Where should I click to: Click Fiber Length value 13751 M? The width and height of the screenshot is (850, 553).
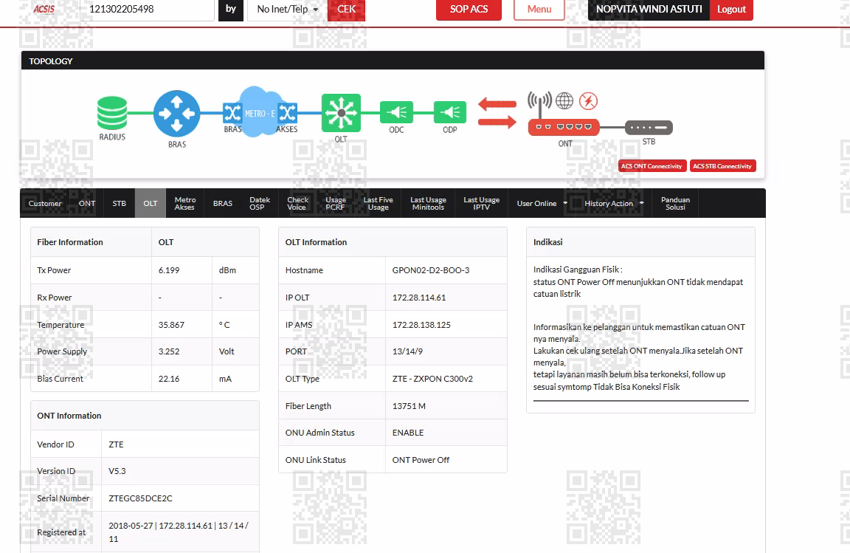409,406
